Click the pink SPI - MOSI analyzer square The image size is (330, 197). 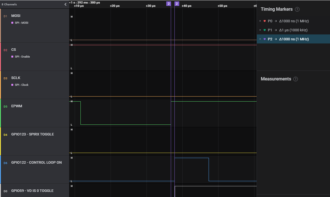pyautogui.click(x=12, y=23)
